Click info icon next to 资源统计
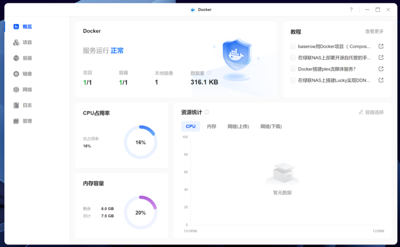Viewport: 400px width, 247px height. click(x=207, y=112)
